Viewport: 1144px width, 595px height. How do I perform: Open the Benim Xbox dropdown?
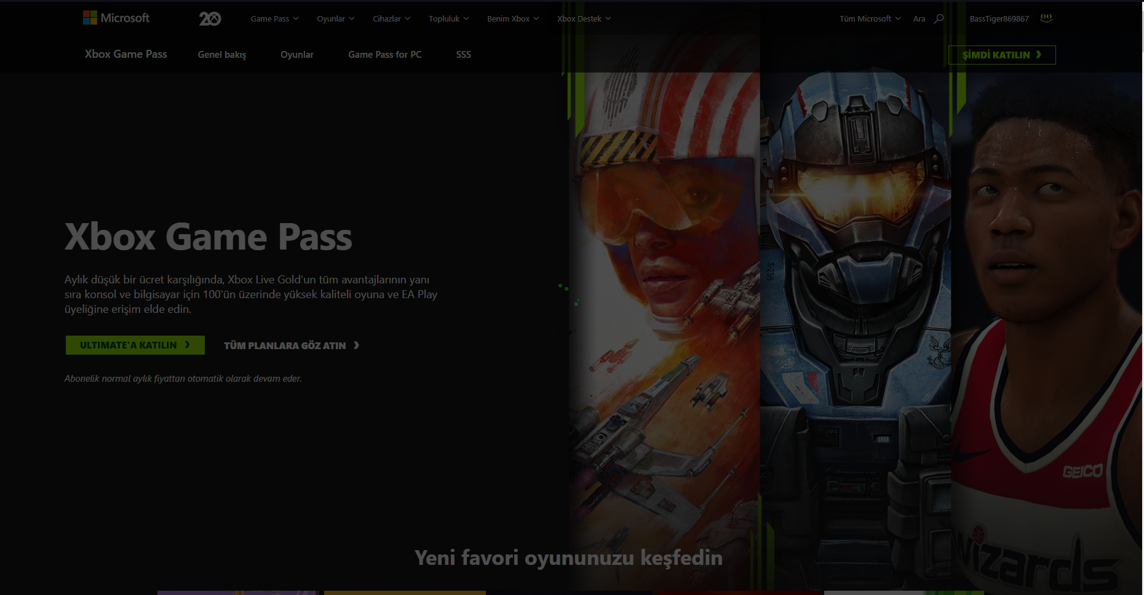[513, 18]
